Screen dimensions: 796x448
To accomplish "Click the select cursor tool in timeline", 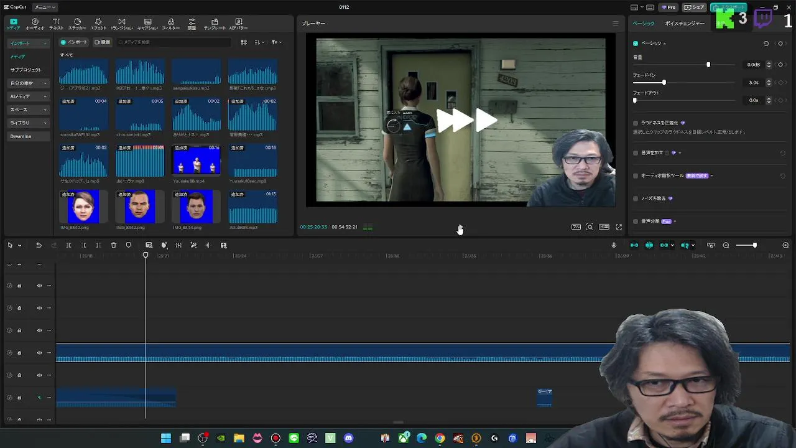I will click(x=10, y=245).
